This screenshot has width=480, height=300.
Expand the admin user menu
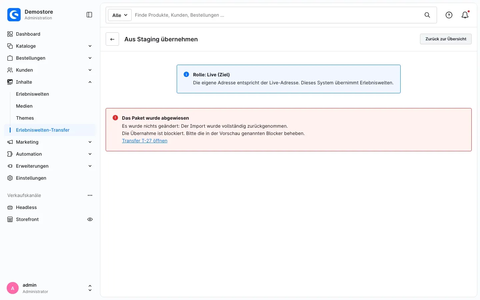90,288
